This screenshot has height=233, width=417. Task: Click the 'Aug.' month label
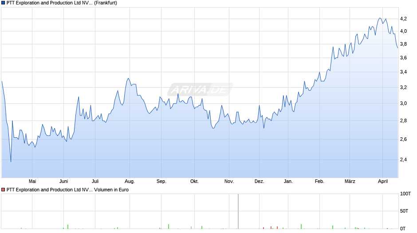click(130, 182)
